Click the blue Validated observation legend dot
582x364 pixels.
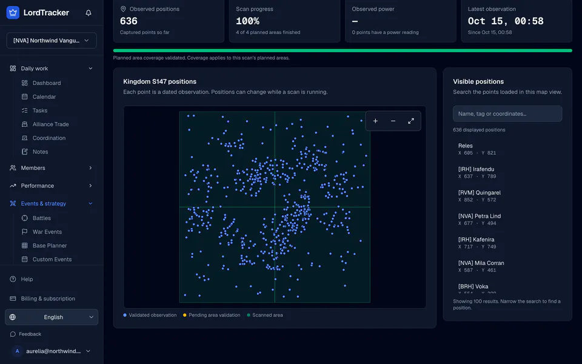(125, 315)
